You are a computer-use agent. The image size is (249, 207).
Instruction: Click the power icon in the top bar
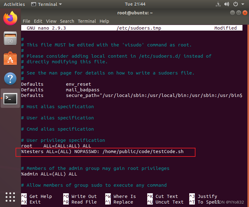coord(235,4)
